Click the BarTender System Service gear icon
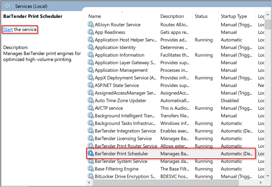Screen dimensions: 272x187 (91, 161)
